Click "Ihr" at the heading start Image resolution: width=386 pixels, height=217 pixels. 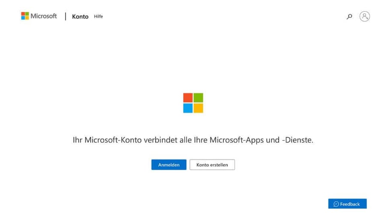(x=78, y=140)
